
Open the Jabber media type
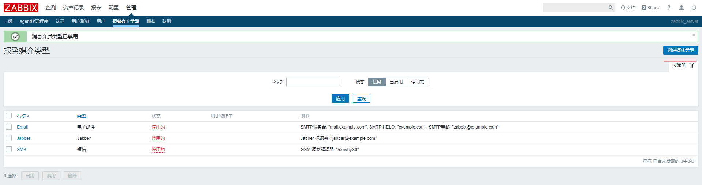23,138
